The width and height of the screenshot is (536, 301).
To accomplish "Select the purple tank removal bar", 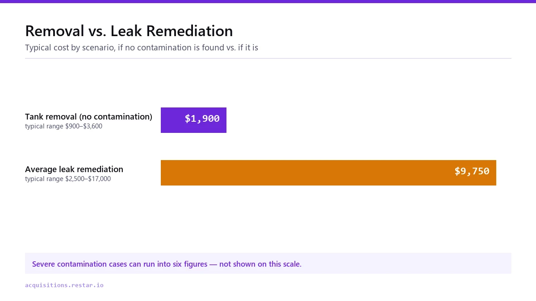I will 193,120.
